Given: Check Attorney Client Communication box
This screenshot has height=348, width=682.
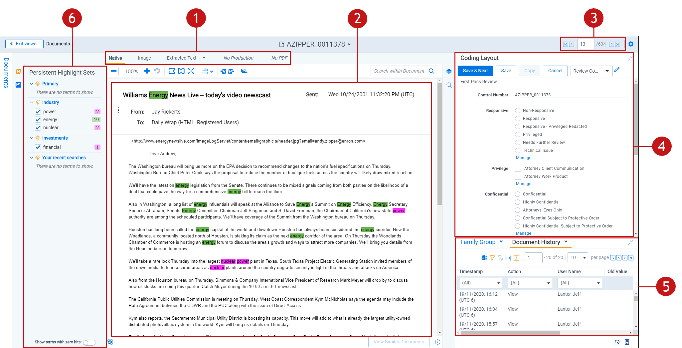Looking at the screenshot, I should point(518,169).
